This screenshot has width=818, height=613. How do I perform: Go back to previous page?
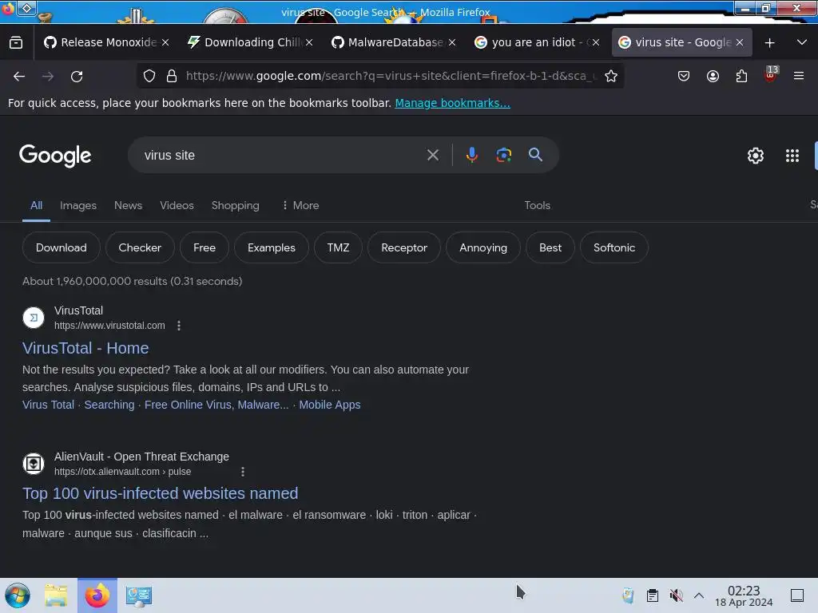click(19, 77)
